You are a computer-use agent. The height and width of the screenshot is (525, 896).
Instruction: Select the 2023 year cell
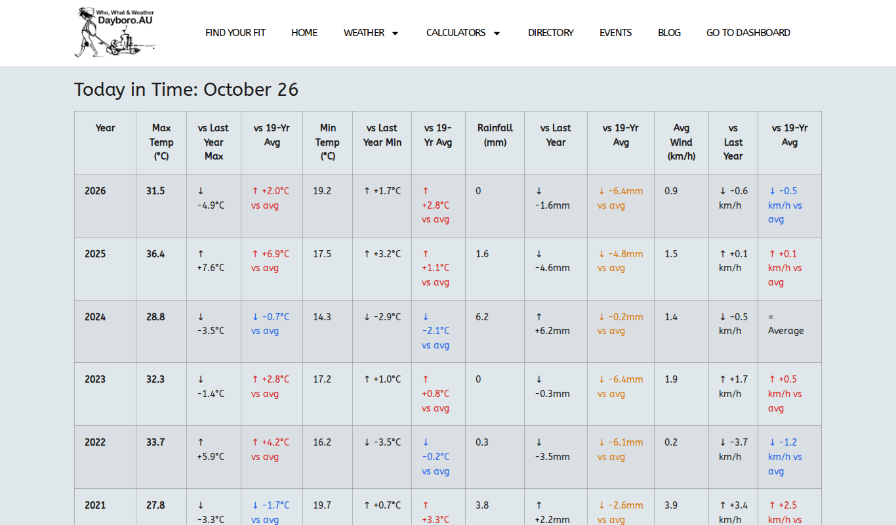click(x=106, y=394)
